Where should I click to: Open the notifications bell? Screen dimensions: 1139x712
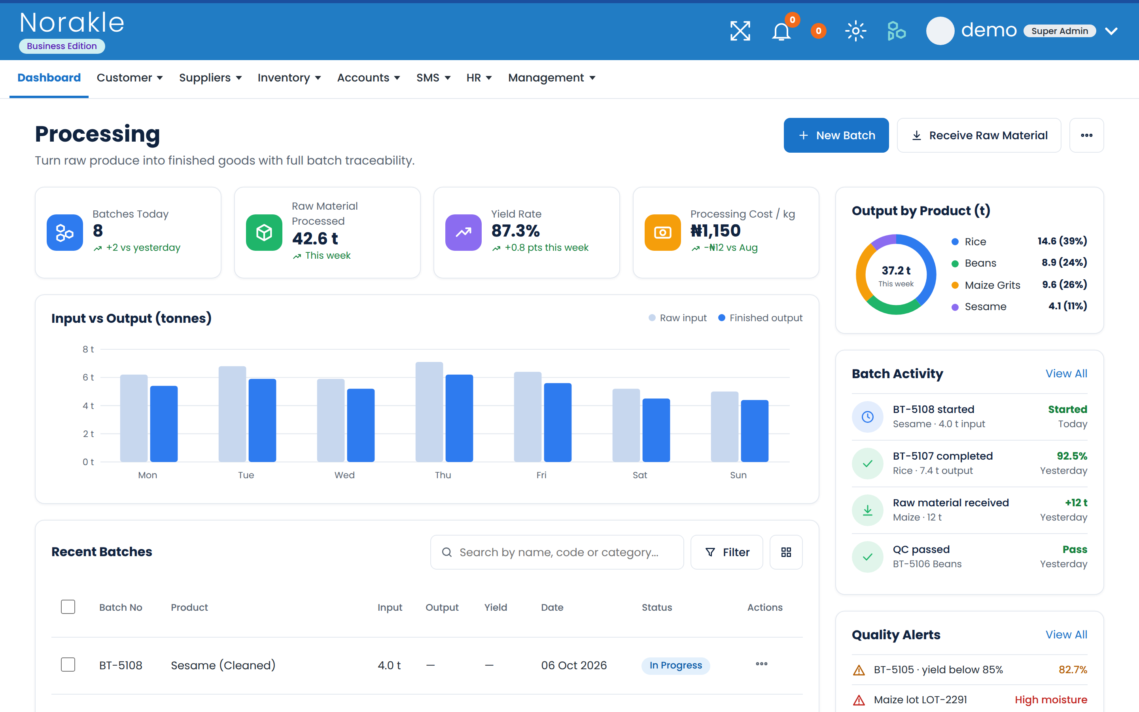click(x=781, y=31)
